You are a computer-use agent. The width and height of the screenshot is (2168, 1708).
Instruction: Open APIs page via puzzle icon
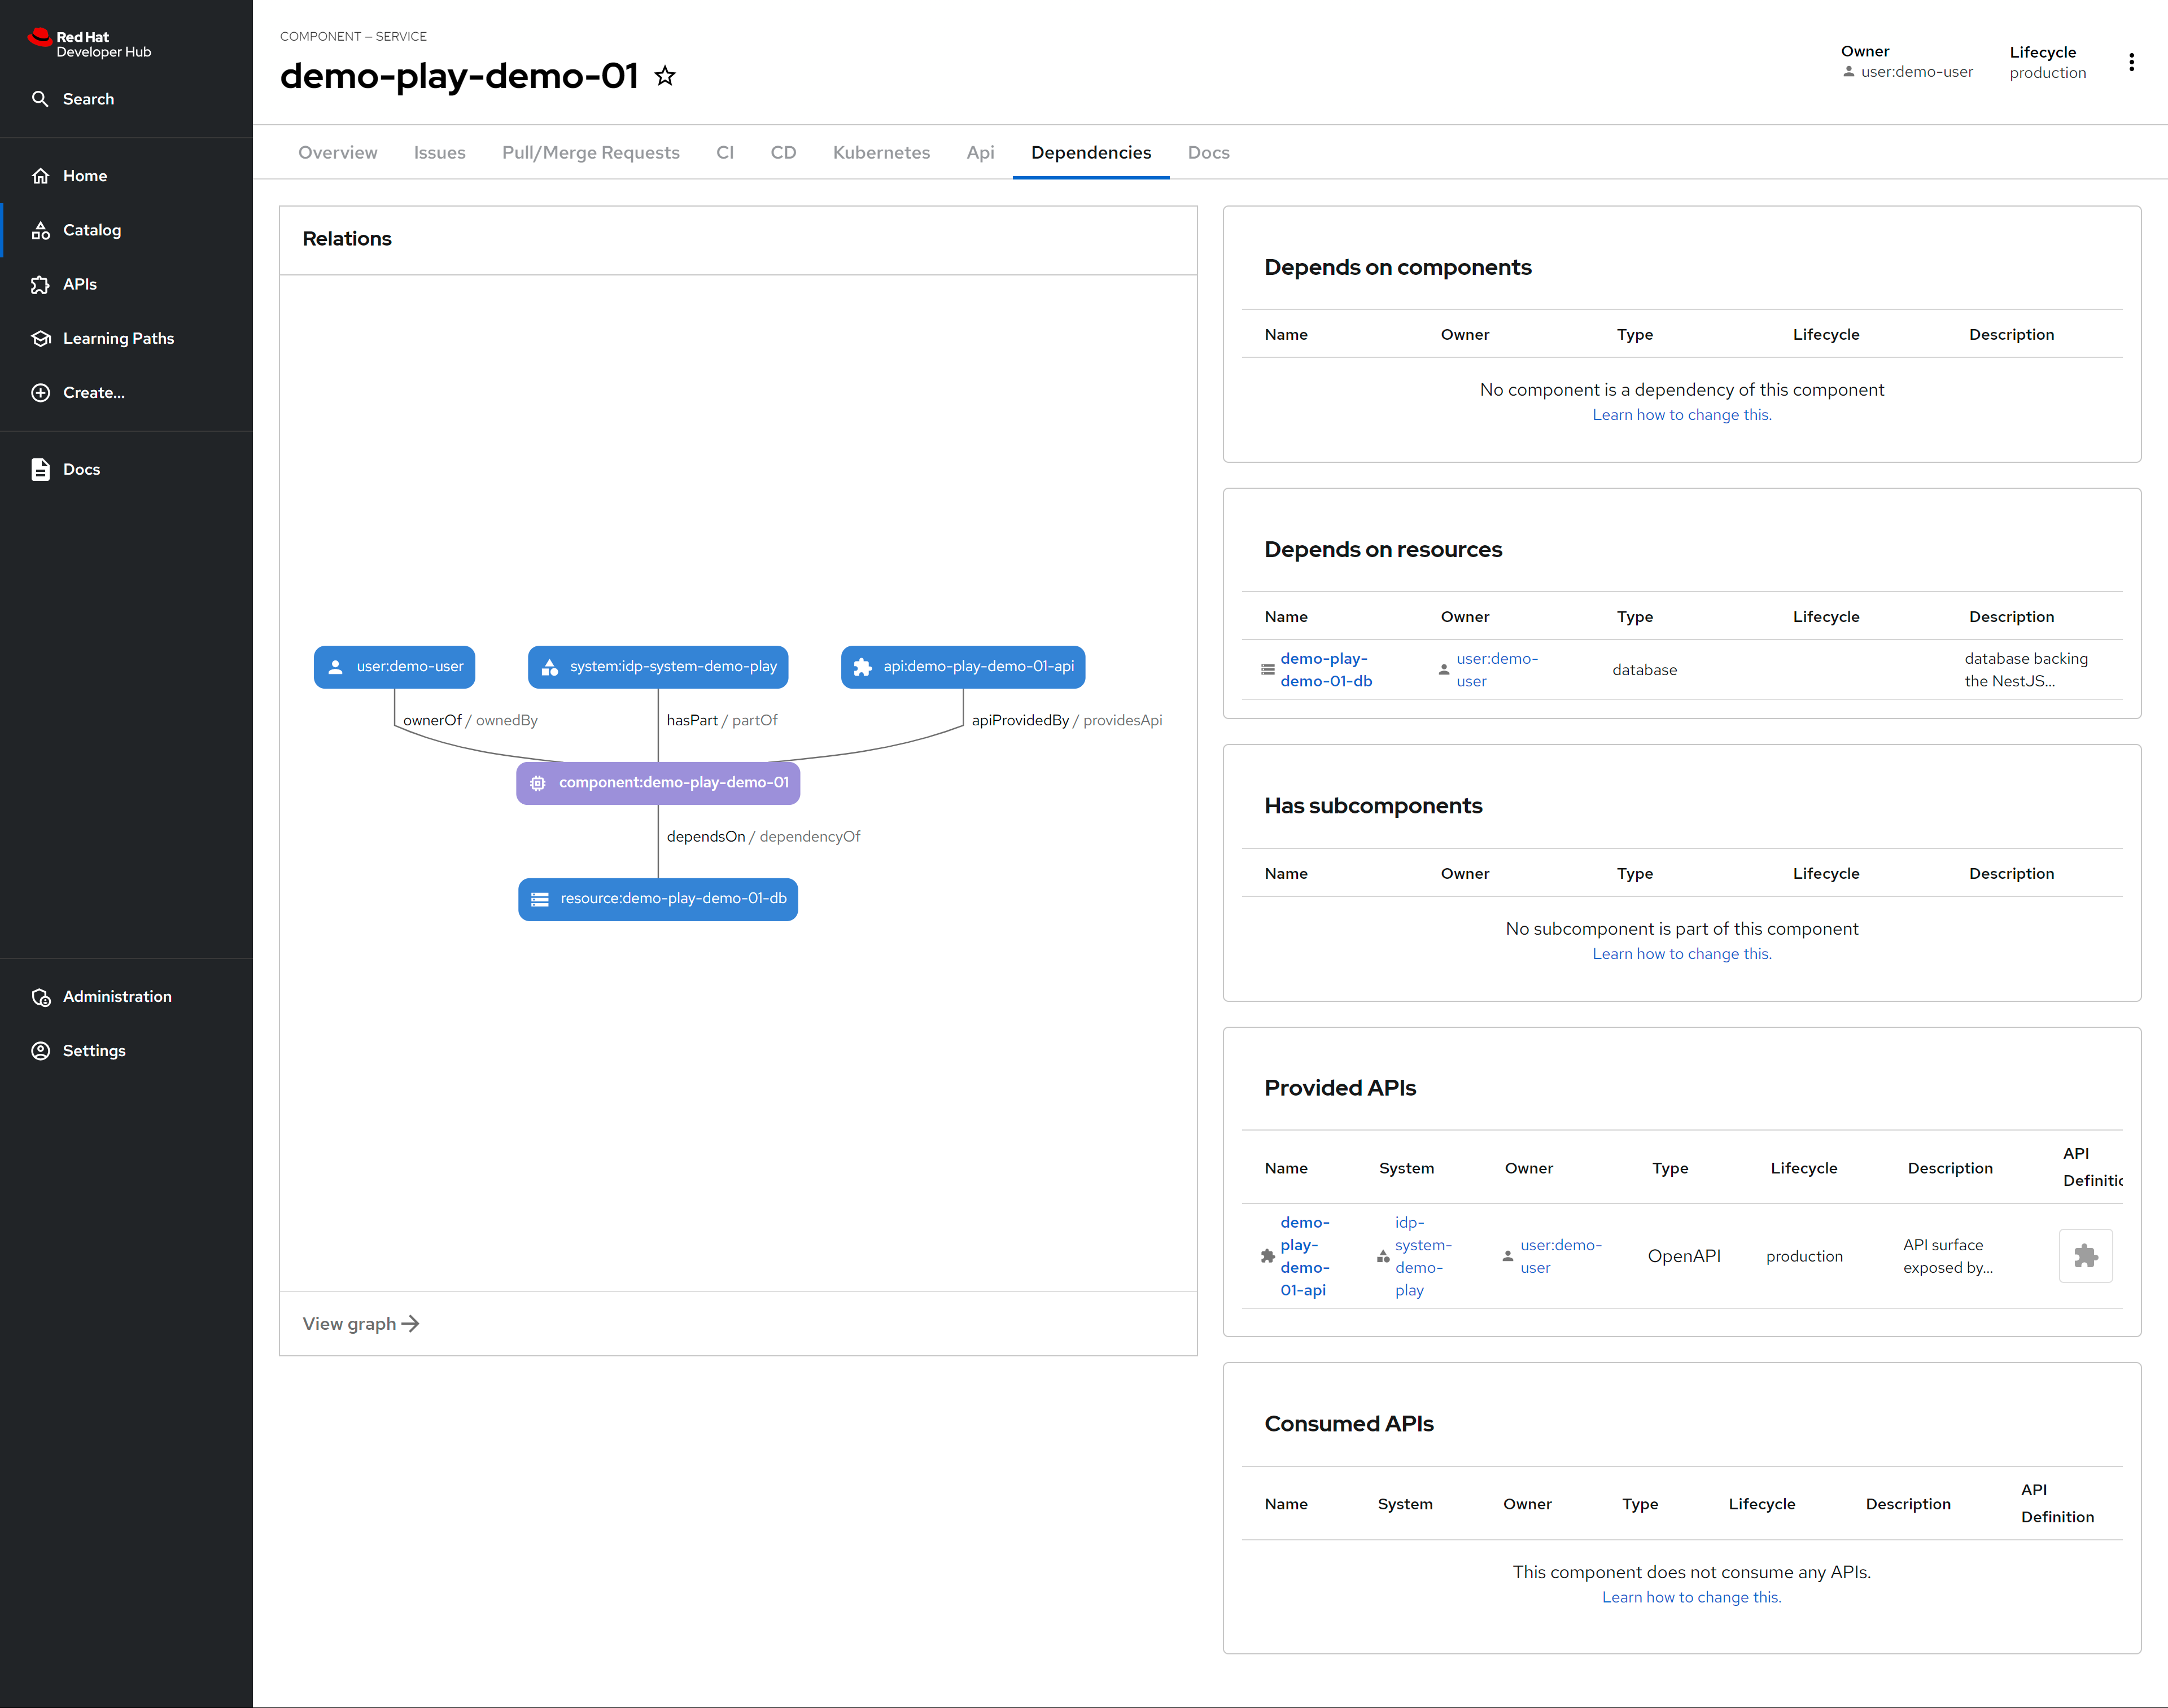pos(41,285)
